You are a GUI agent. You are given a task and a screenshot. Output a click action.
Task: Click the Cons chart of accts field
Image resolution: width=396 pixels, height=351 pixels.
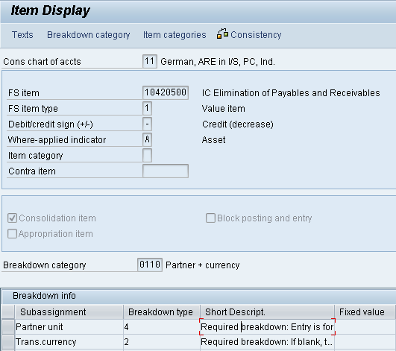150,61
